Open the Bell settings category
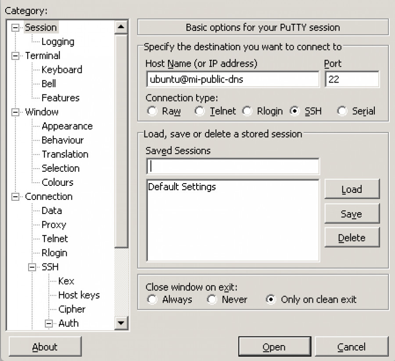Image resolution: width=395 pixels, height=361 pixels. [49, 84]
